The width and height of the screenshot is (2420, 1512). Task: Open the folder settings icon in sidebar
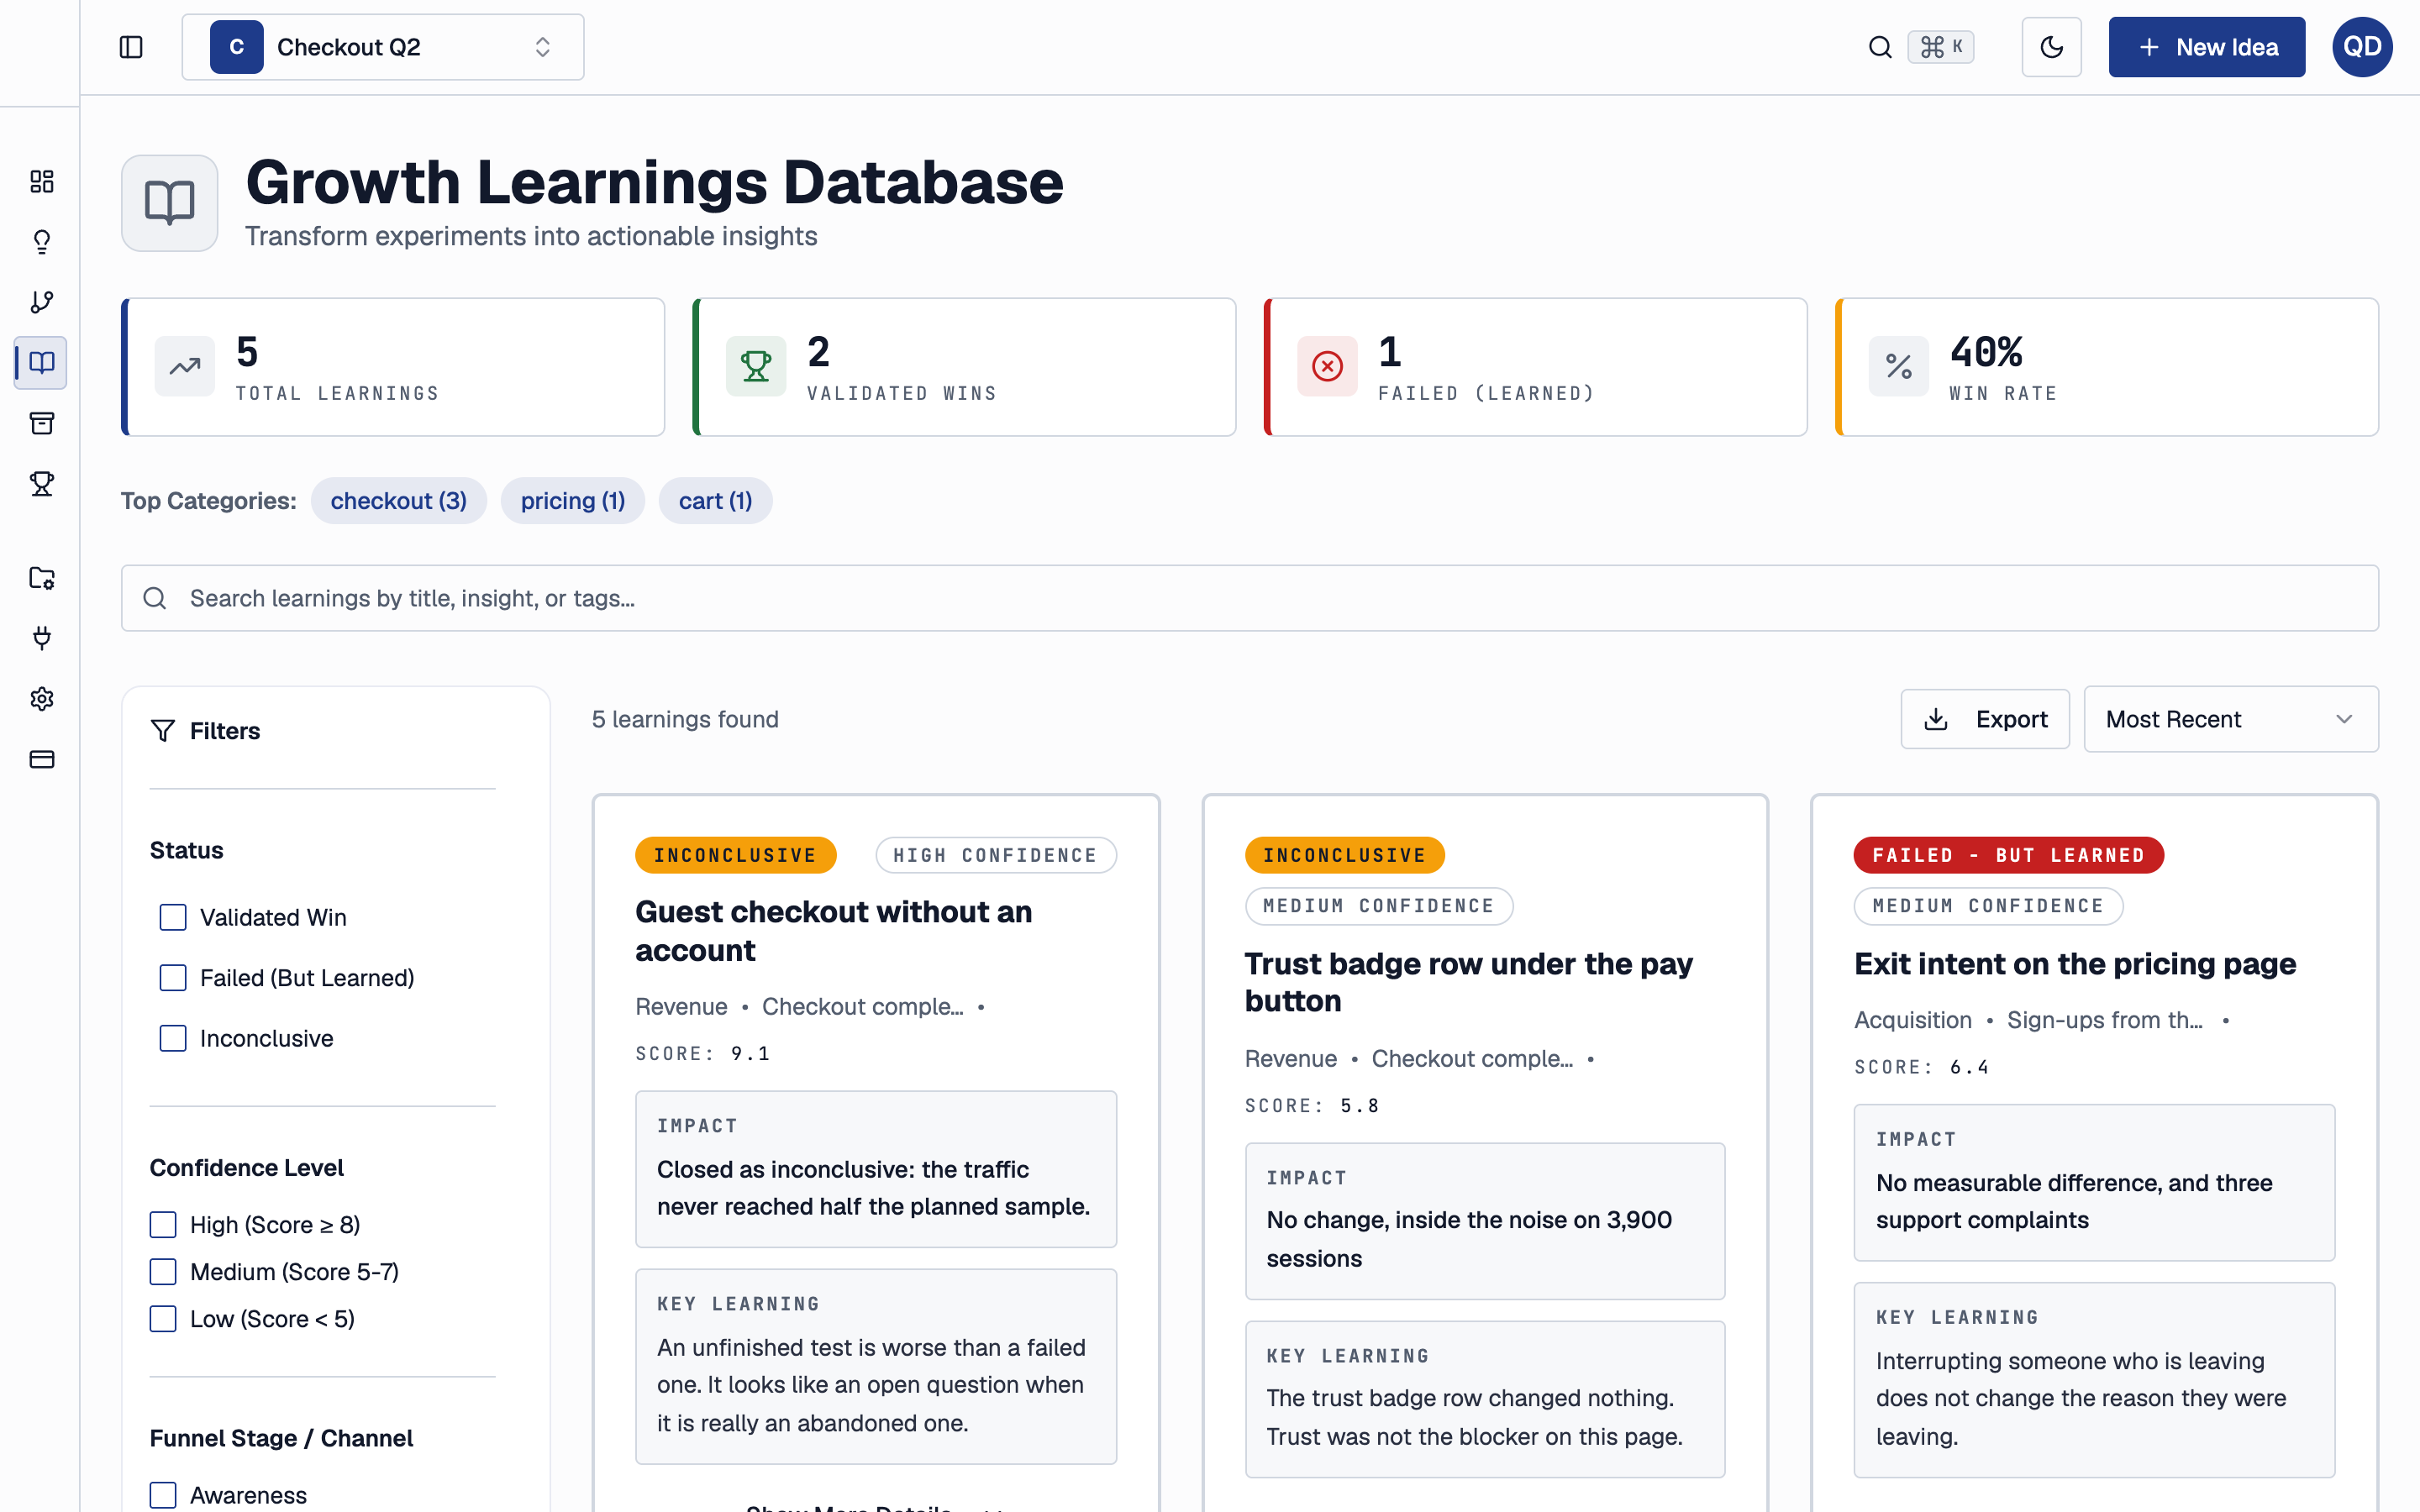click(41, 578)
